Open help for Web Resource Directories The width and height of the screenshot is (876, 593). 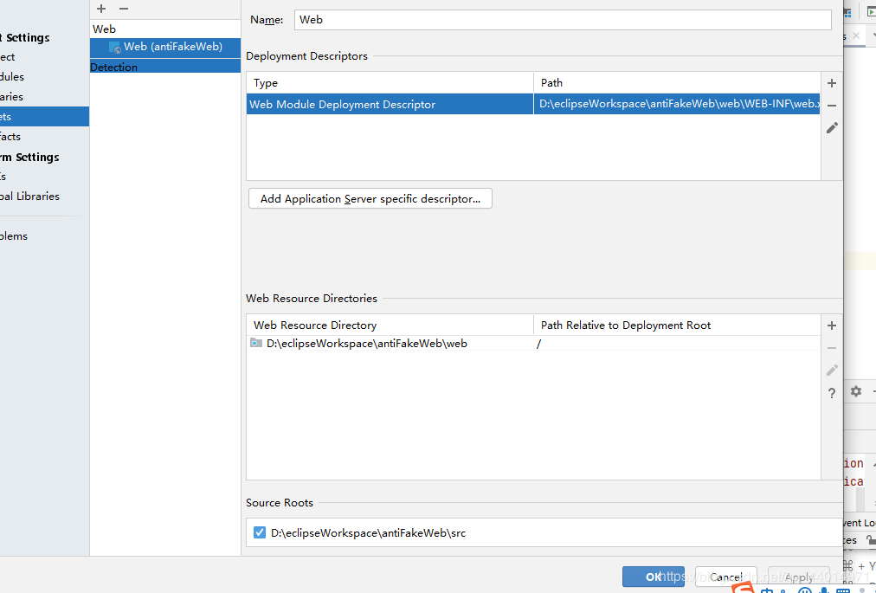pyautogui.click(x=832, y=393)
